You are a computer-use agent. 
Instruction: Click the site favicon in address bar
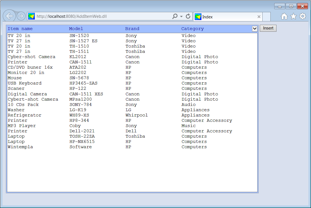tap(31, 16)
